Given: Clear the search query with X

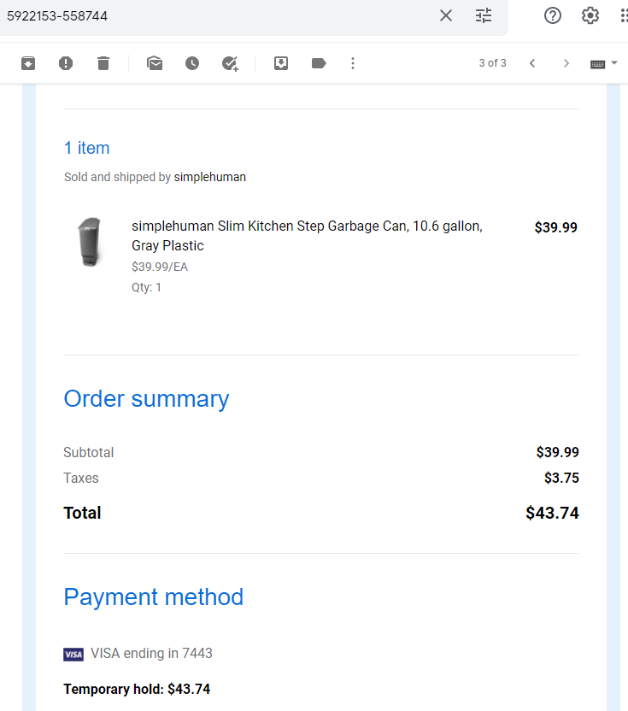Looking at the screenshot, I should (446, 15).
